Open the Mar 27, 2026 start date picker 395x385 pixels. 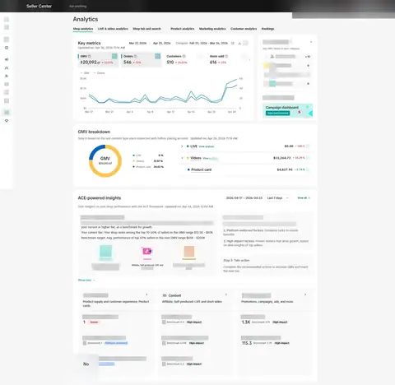pyautogui.click(x=137, y=44)
